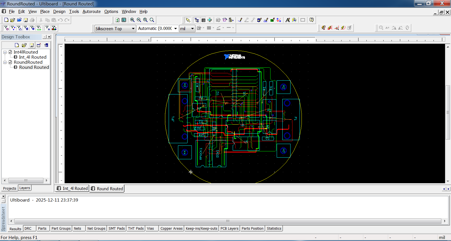Click the Open File folder icon

coord(13,20)
